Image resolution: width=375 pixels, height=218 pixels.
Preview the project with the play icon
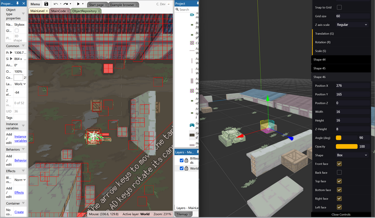pos(78,4)
